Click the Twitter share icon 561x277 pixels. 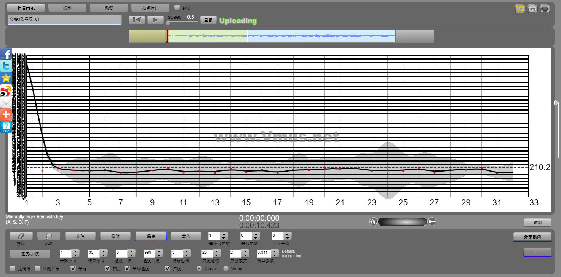pos(6,66)
